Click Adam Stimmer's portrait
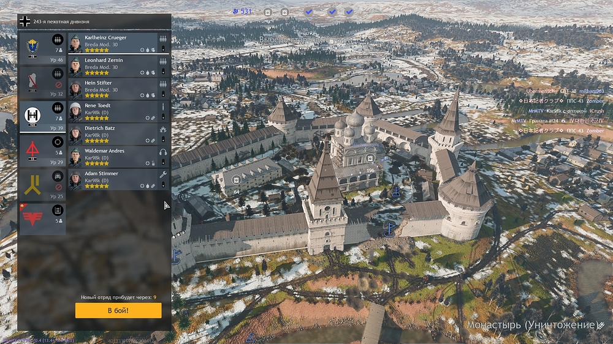Screen dimensions: 613x344 [x=75, y=179]
